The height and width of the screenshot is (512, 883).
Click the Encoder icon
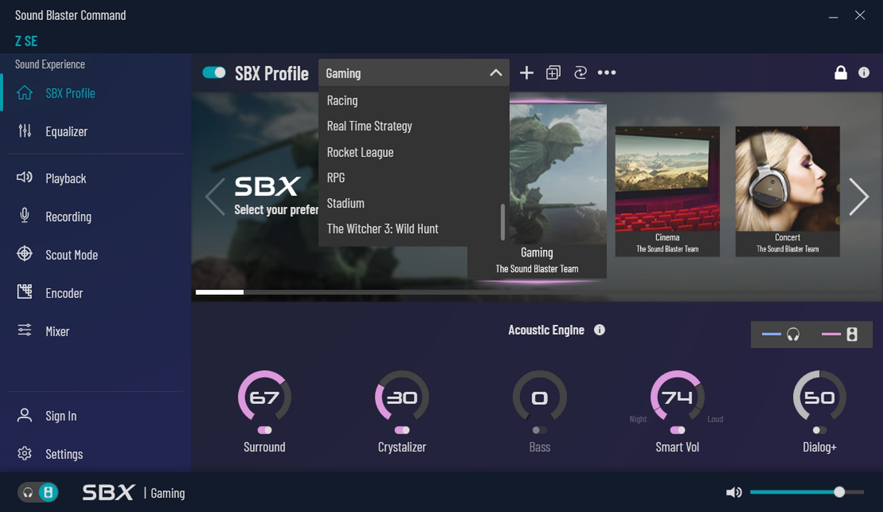coord(24,292)
